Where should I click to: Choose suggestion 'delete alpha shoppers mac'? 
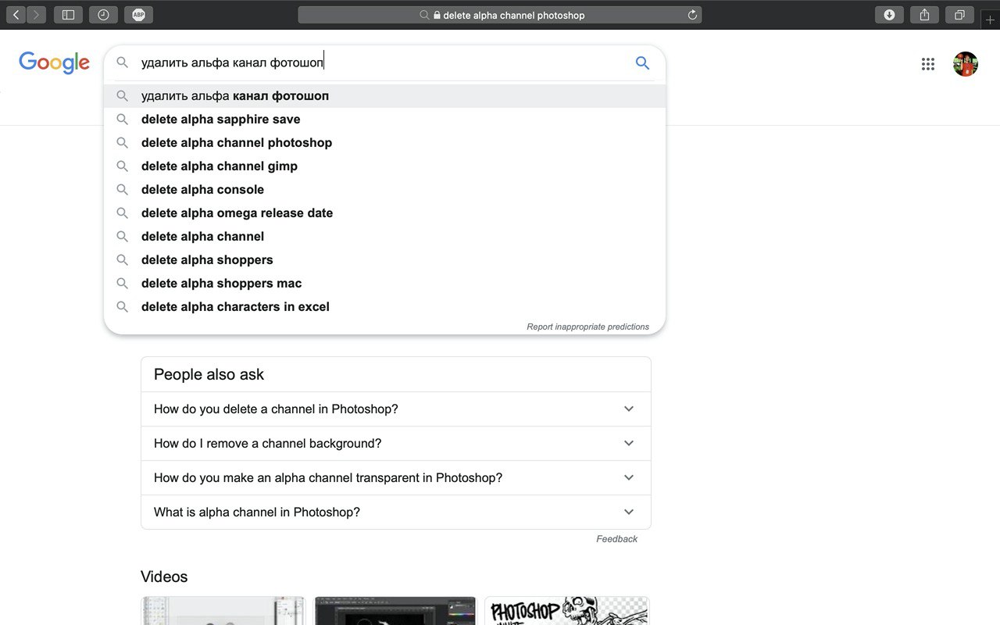pyautogui.click(x=384, y=284)
